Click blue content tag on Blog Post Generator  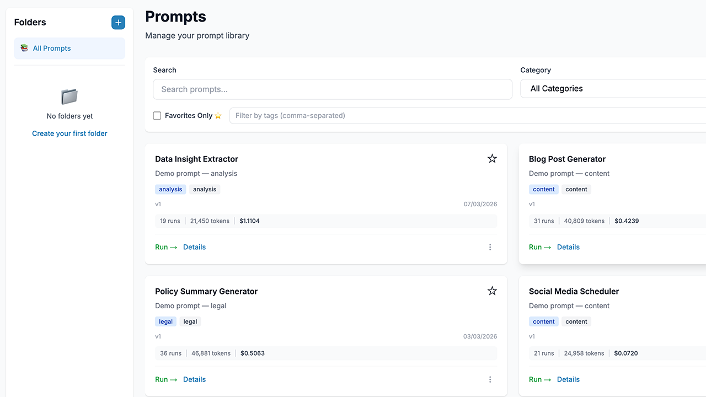point(544,189)
